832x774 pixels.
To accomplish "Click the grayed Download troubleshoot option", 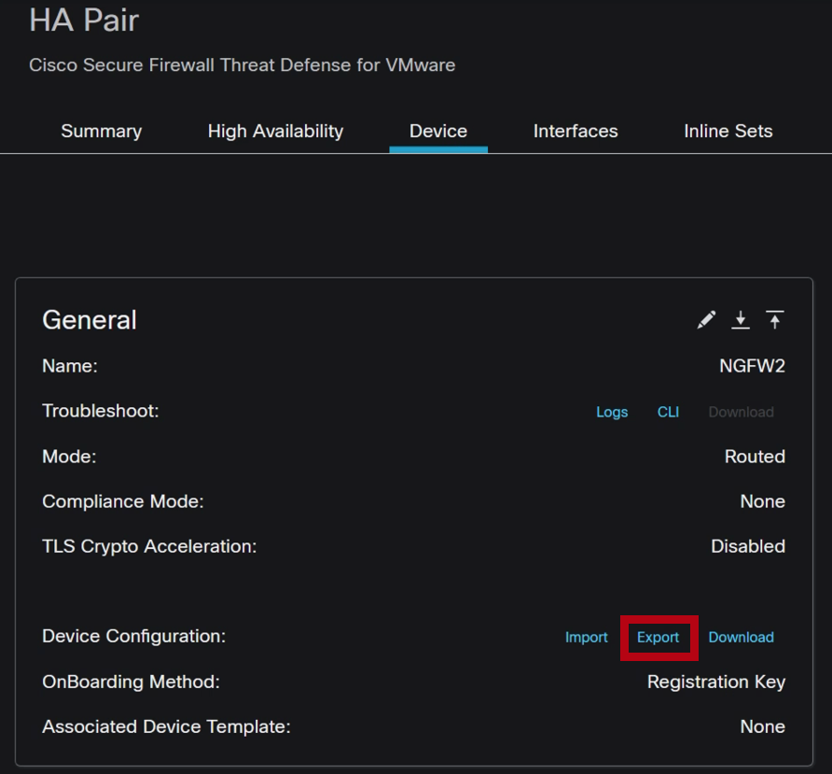I will click(x=741, y=412).
